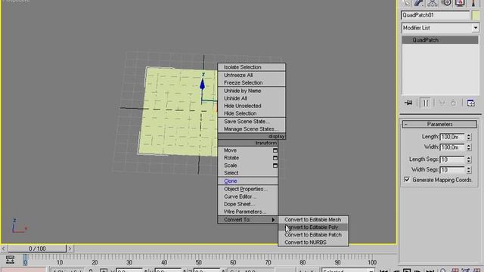Open the Display command panel tab
This screenshot has width=484, height=272.
tap(460, 3)
